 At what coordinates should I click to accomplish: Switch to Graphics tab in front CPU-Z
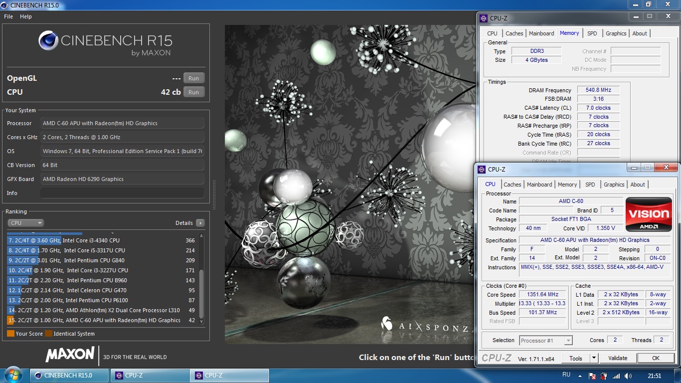pyautogui.click(x=614, y=185)
